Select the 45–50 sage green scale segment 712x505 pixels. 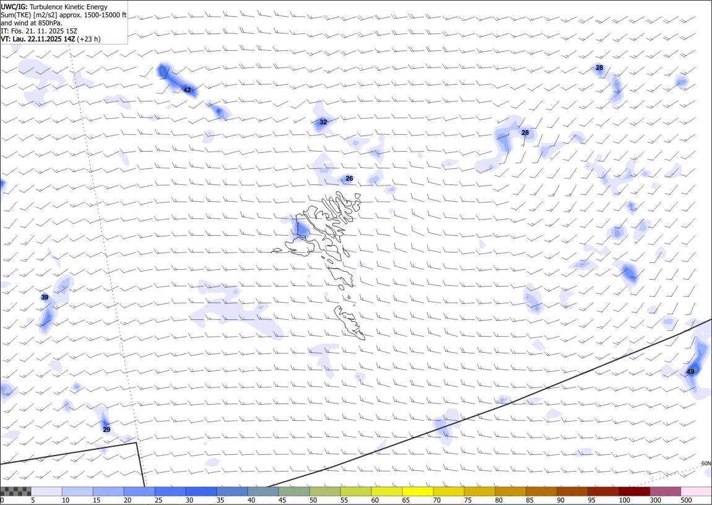click(294, 491)
